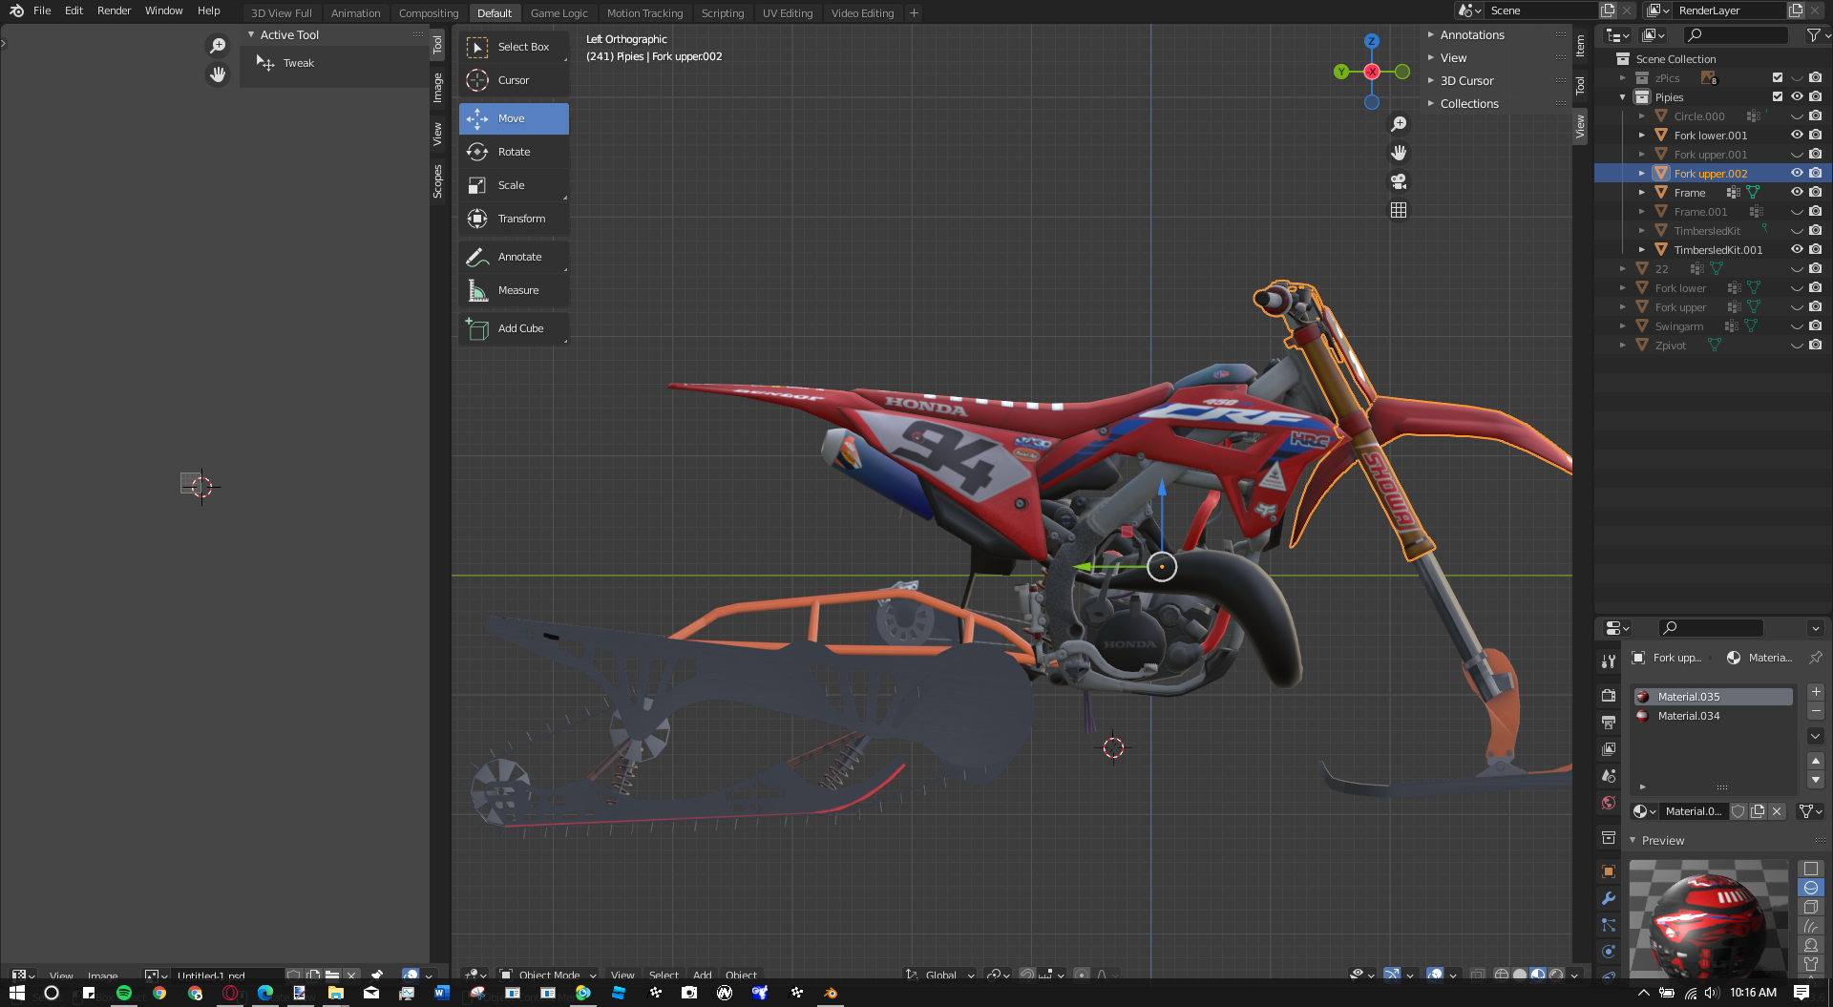Hide TimbersledKit.001 in viewport

(x=1797, y=250)
